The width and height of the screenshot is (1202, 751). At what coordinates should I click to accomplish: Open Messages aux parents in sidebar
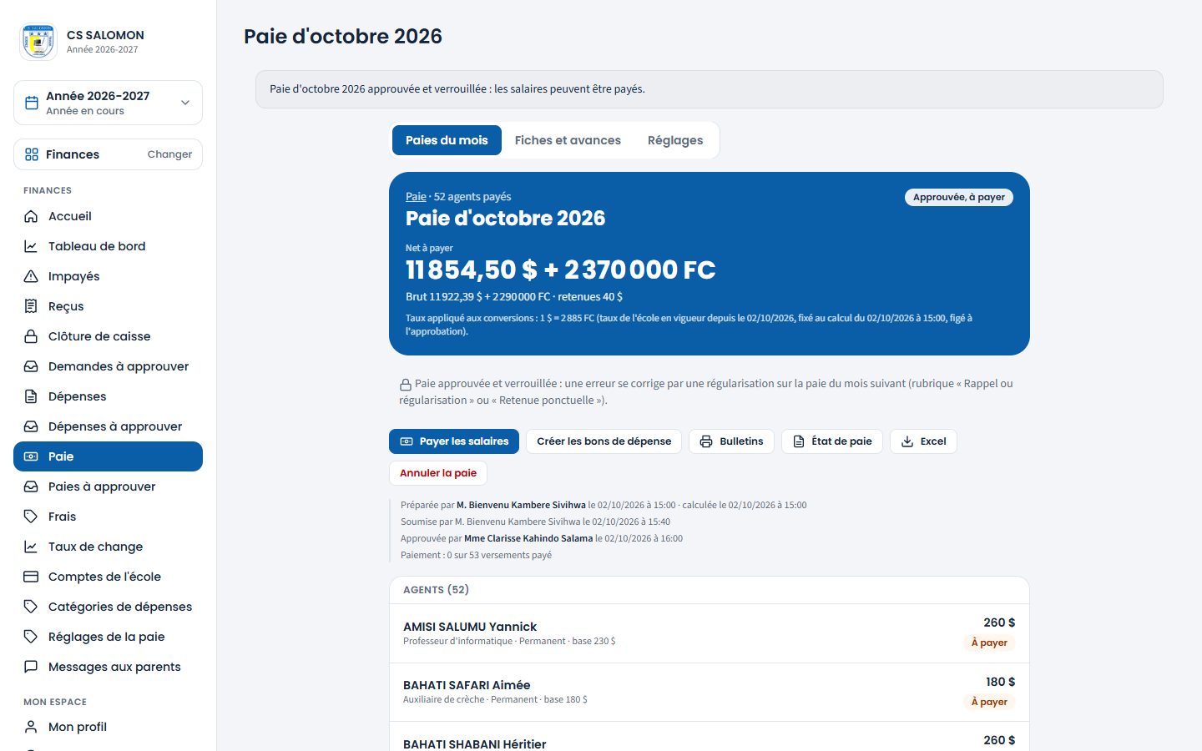(x=108, y=667)
